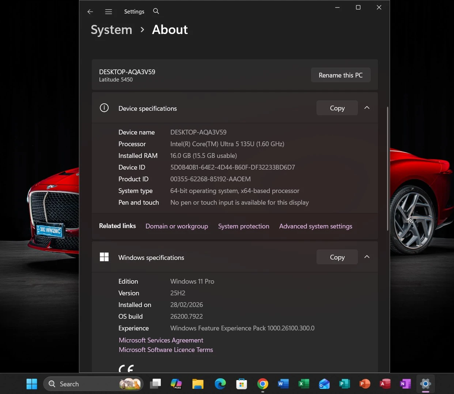Open Advanced system settings link
454x394 pixels.
point(315,226)
